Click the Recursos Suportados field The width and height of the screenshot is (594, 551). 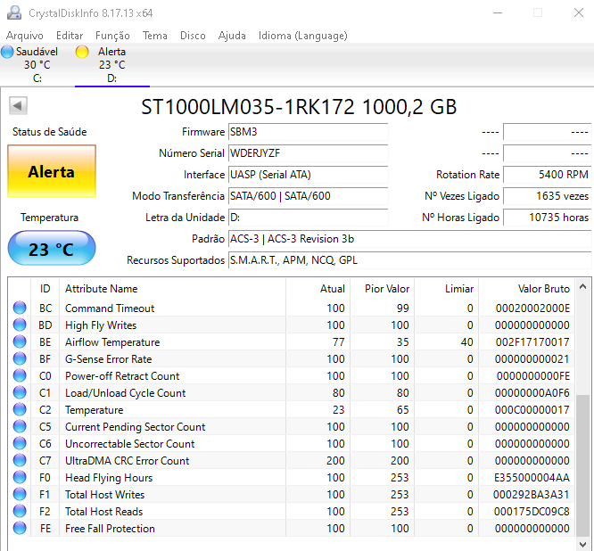[x=410, y=260]
